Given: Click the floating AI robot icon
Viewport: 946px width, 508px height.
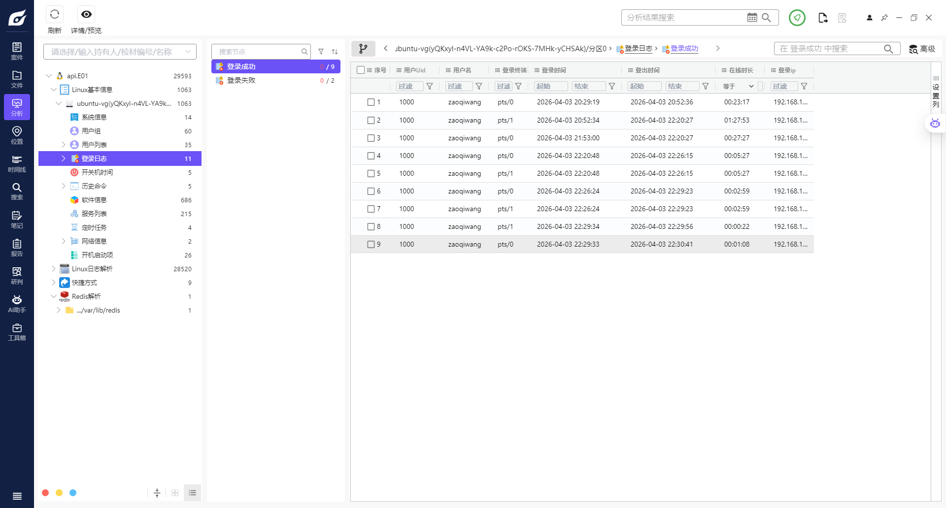Looking at the screenshot, I should point(935,123).
